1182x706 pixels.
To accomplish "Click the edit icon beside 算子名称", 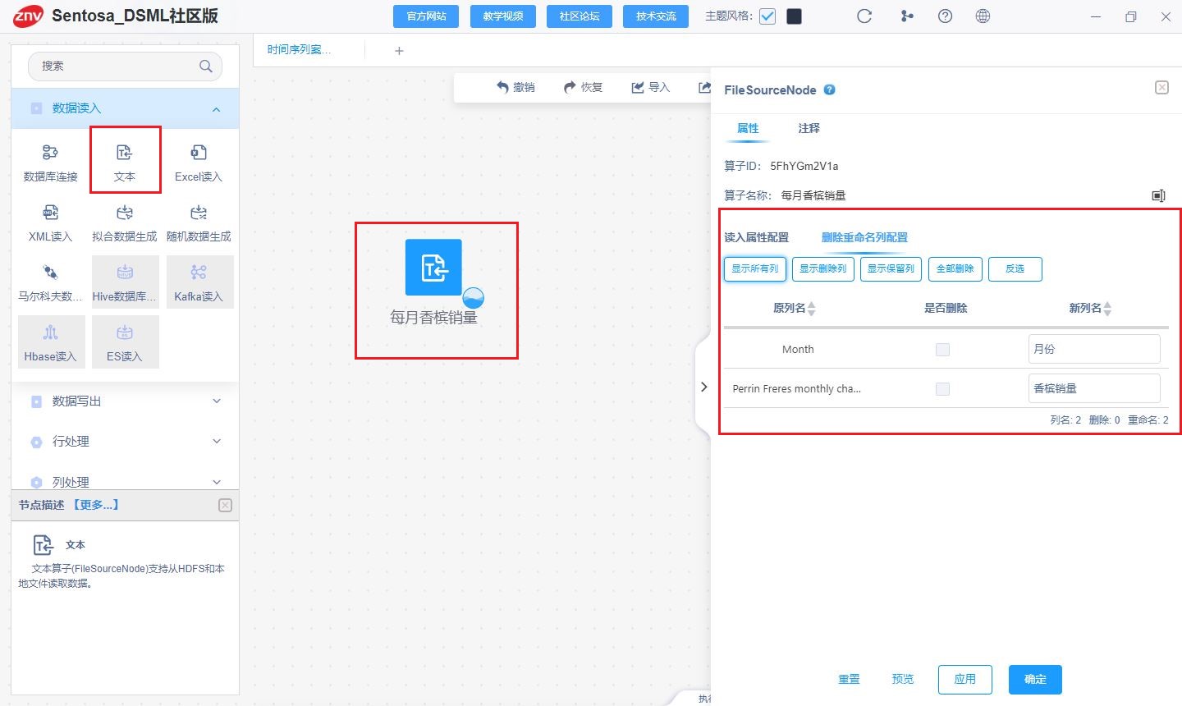I will pos(1158,195).
